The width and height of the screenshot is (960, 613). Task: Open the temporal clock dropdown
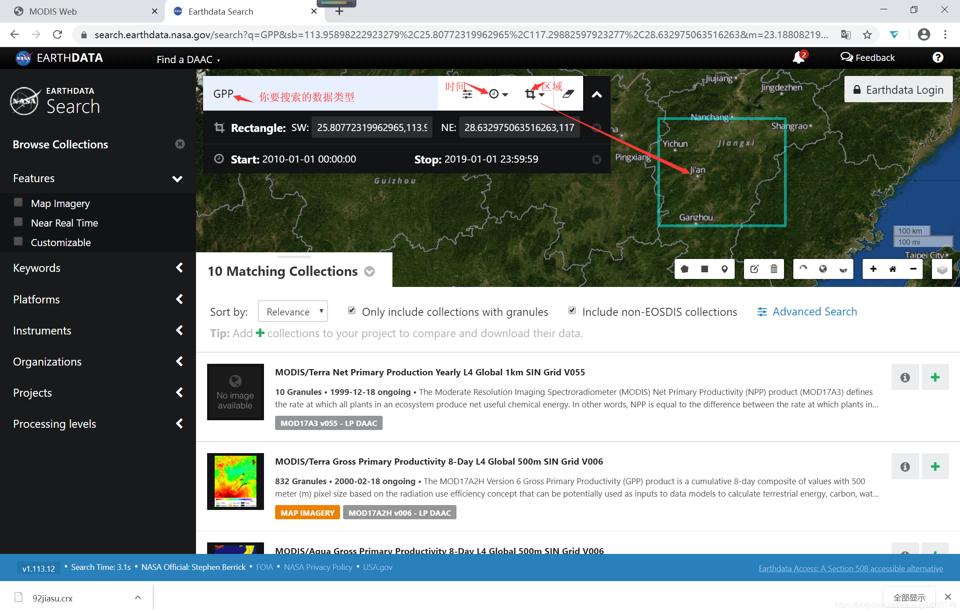click(x=498, y=94)
